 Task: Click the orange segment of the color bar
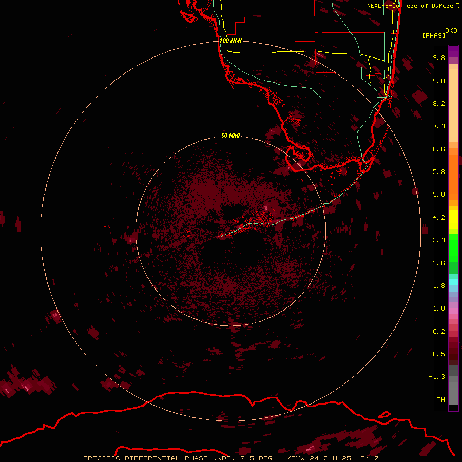(453, 177)
